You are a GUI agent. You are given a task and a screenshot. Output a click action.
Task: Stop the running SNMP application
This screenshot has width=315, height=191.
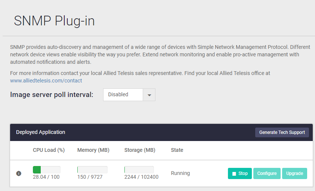point(240,173)
